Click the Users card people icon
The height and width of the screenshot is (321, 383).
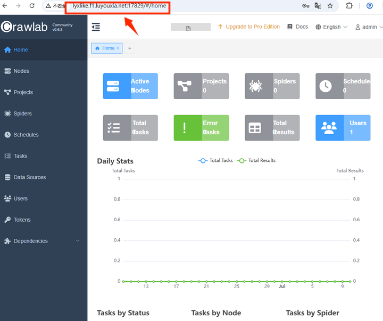pyautogui.click(x=329, y=128)
